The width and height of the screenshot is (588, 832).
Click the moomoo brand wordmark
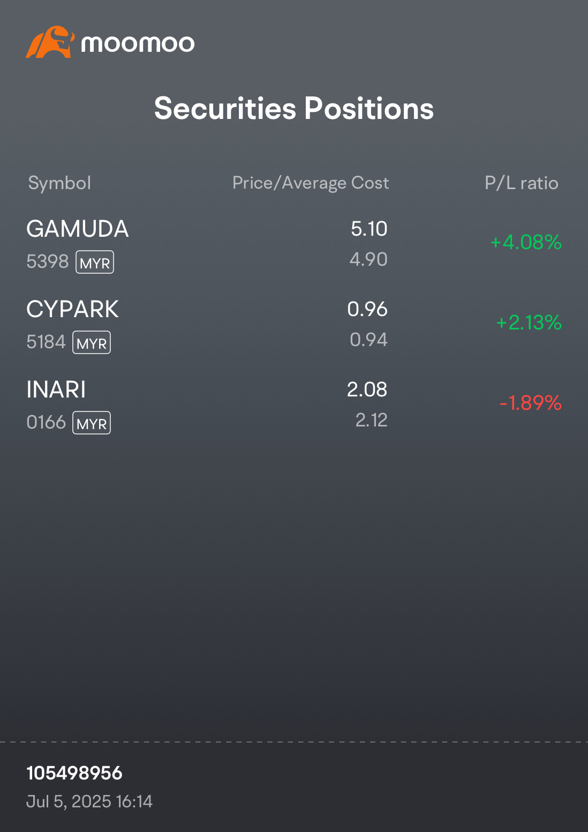click(138, 44)
